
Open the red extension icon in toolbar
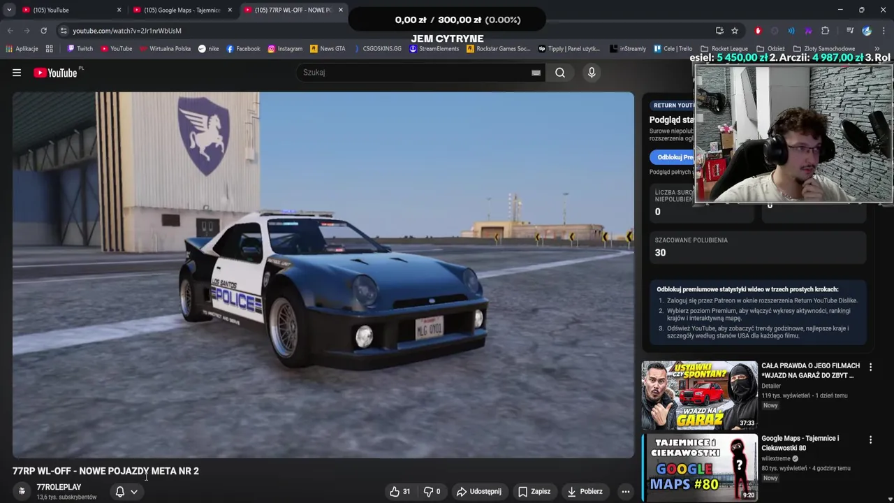point(758,31)
